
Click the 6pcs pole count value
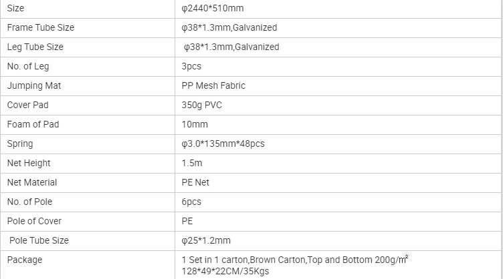pyautogui.click(x=191, y=202)
